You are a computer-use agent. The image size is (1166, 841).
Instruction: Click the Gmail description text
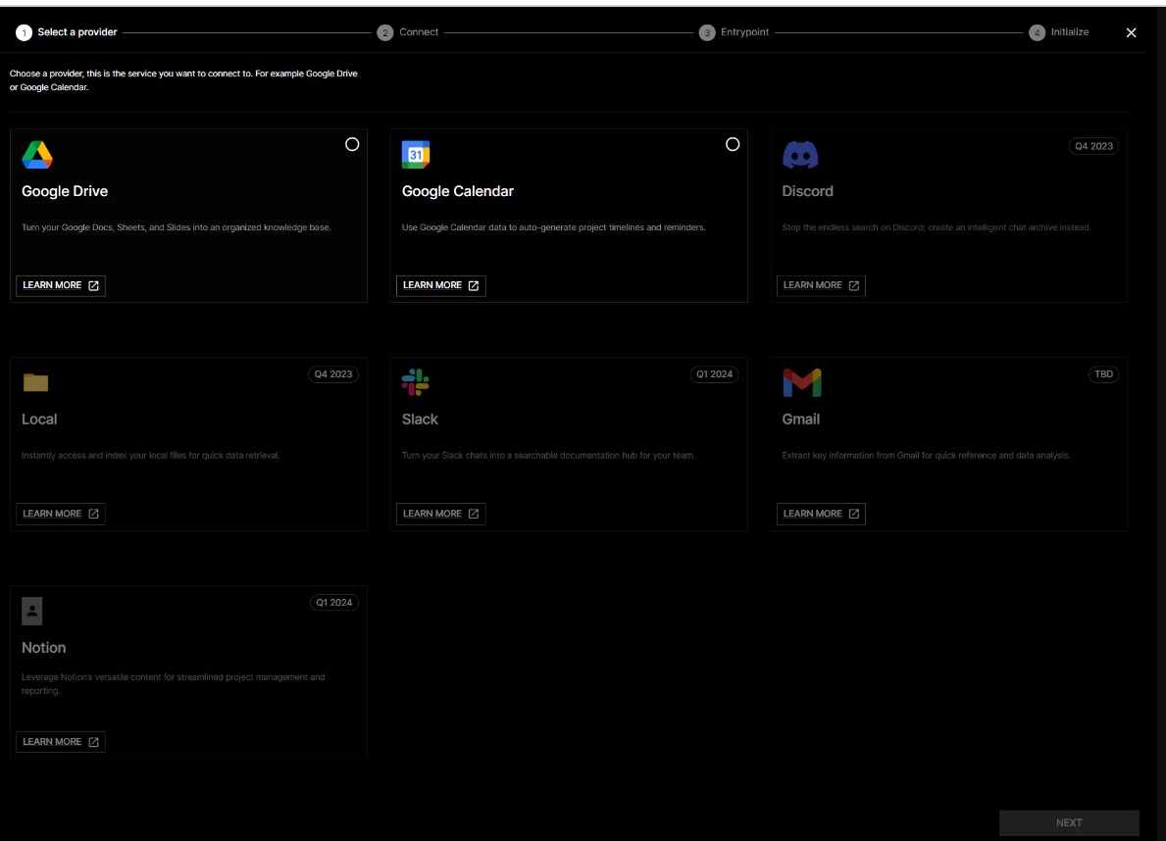coord(926,455)
